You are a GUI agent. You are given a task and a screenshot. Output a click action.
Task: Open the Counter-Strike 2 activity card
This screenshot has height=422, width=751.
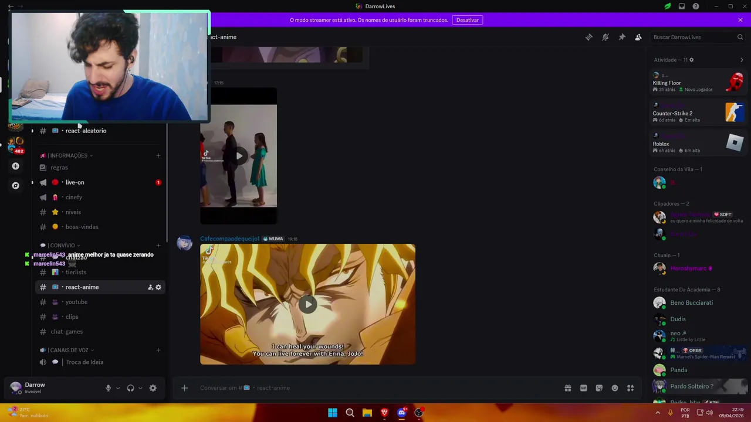point(698,113)
